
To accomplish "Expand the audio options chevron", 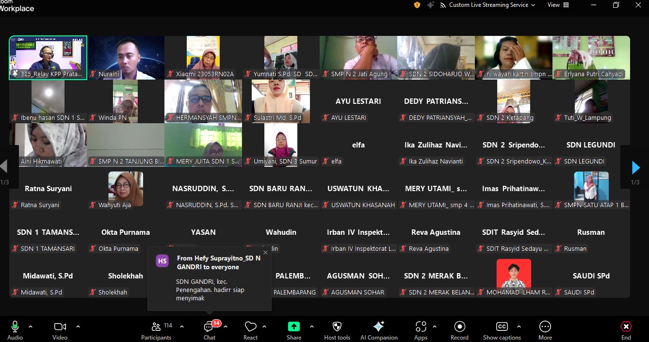I will click(x=31, y=326).
